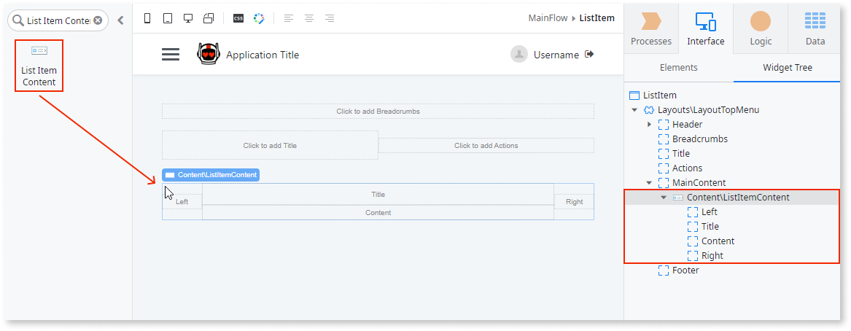Collapse the MainContent tree node

[650, 183]
